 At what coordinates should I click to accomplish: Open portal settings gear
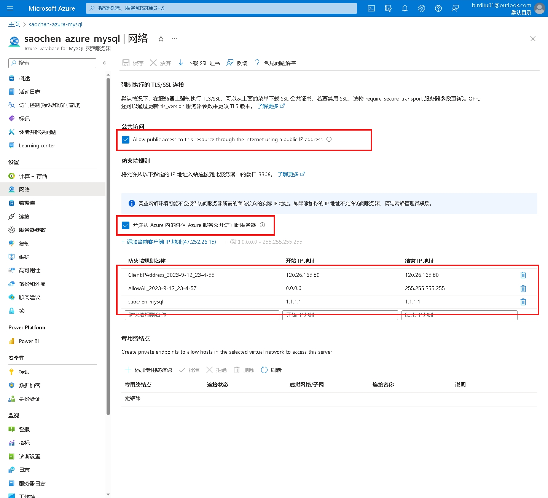pyautogui.click(x=422, y=8)
